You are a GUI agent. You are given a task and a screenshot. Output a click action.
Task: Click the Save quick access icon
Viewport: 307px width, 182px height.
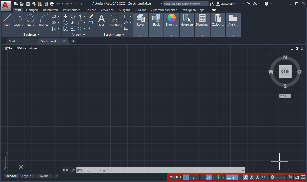(x=28, y=4)
